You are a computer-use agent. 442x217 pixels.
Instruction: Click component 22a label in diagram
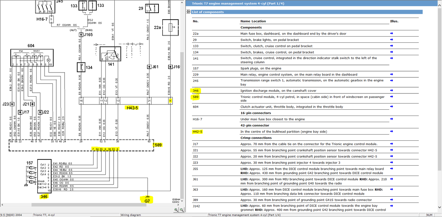[x=157, y=27]
